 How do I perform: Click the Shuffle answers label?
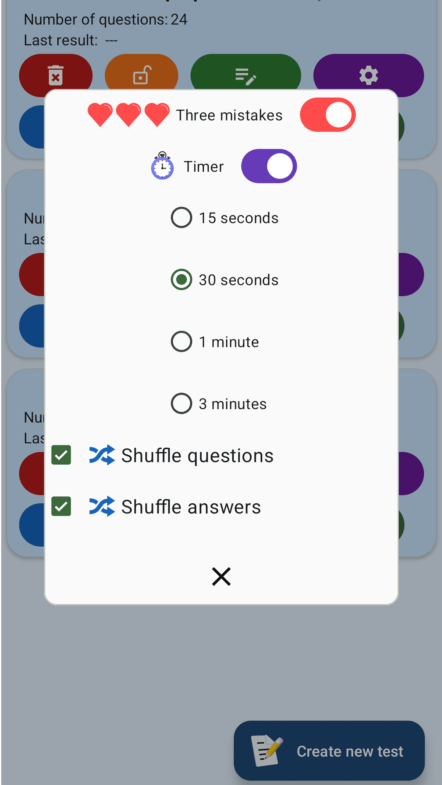point(191,507)
